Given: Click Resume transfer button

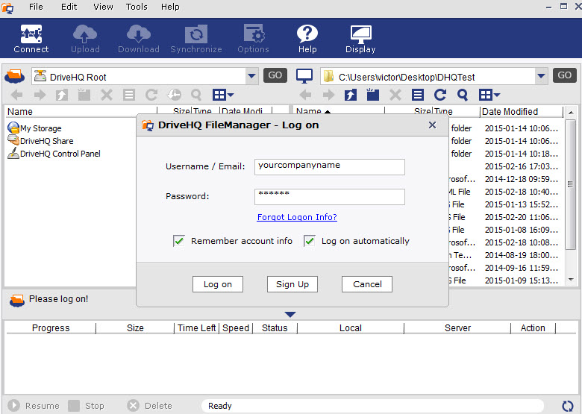Looking at the screenshot, I should 34,406.
